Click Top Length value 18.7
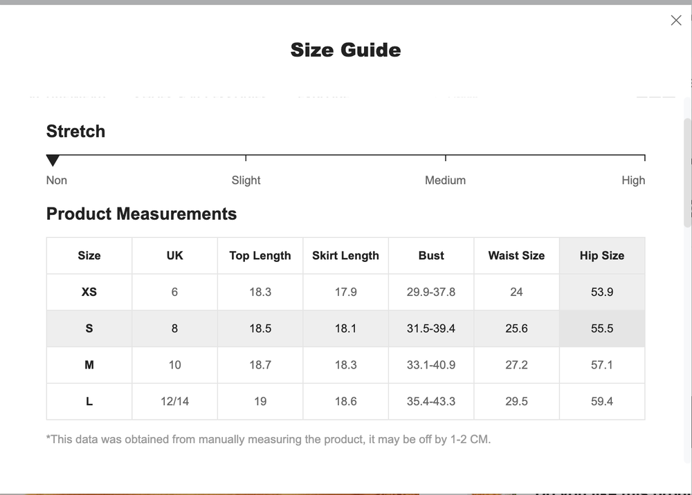The width and height of the screenshot is (692, 495). pyautogui.click(x=260, y=365)
